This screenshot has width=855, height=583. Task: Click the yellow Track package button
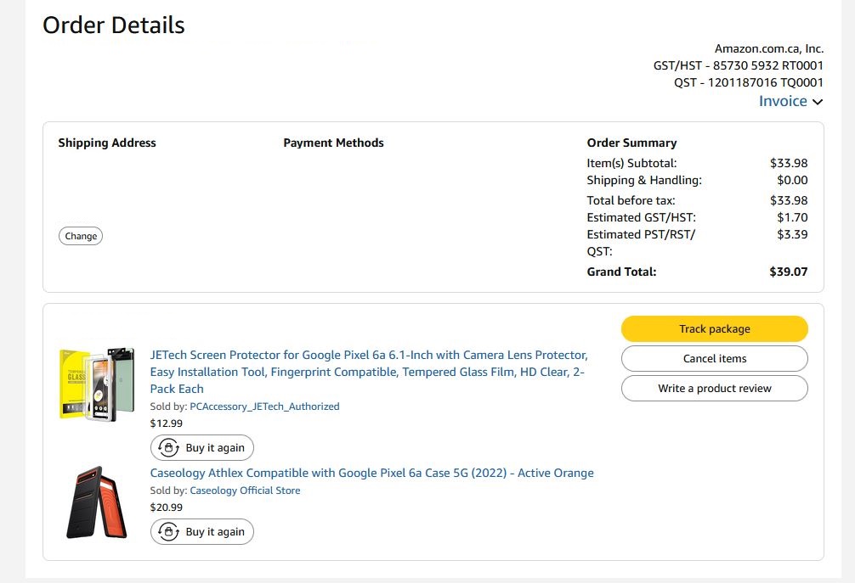coord(714,329)
